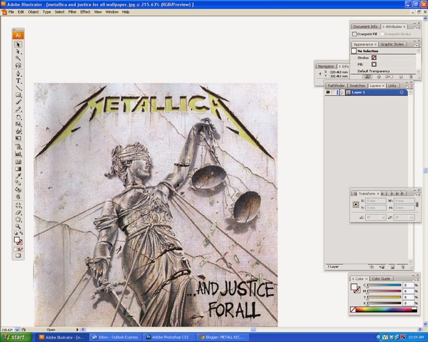Reset to default fill and stroke
Viewport: 428px width, 342px height.
point(16,233)
